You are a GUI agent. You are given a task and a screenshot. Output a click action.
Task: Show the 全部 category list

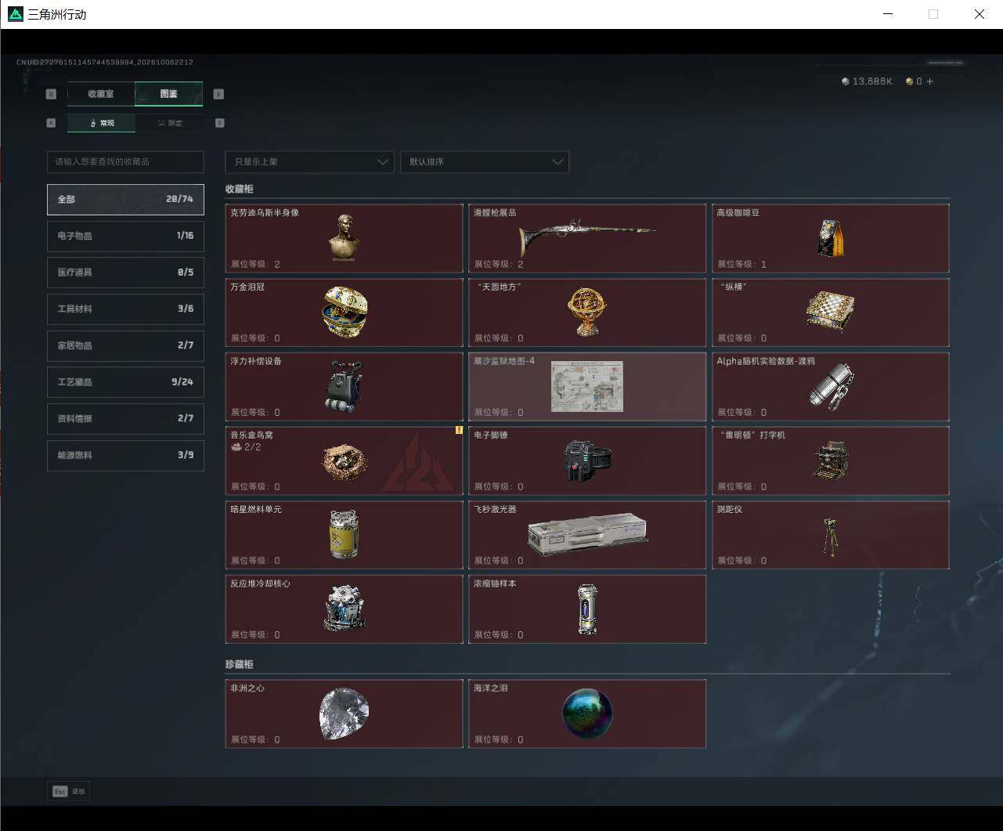[125, 199]
